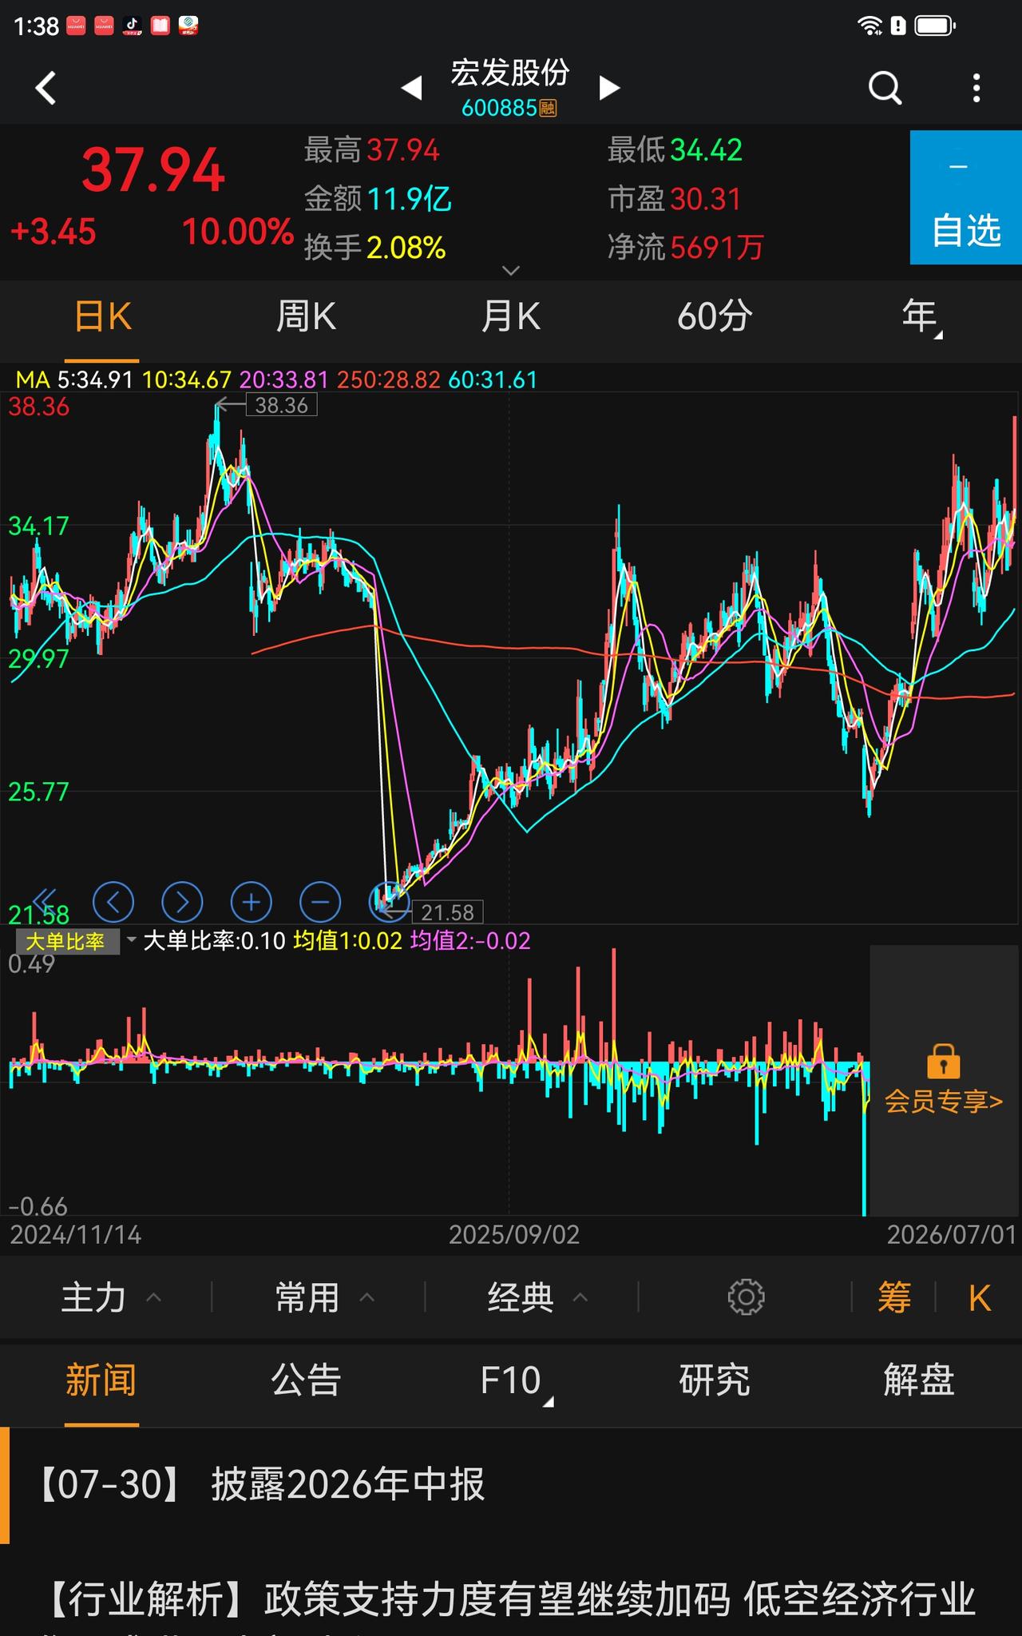Open news item 披露2026年中报
1022x1636 pixels.
(x=511, y=1485)
